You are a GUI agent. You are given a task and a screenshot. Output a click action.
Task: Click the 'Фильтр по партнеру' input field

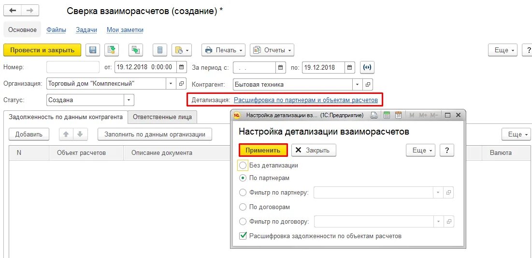pyautogui.click(x=374, y=192)
